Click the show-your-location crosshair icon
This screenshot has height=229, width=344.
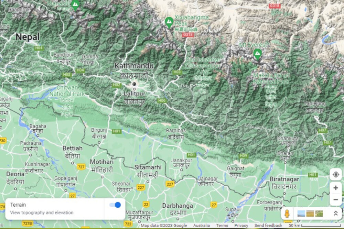coord(336,174)
